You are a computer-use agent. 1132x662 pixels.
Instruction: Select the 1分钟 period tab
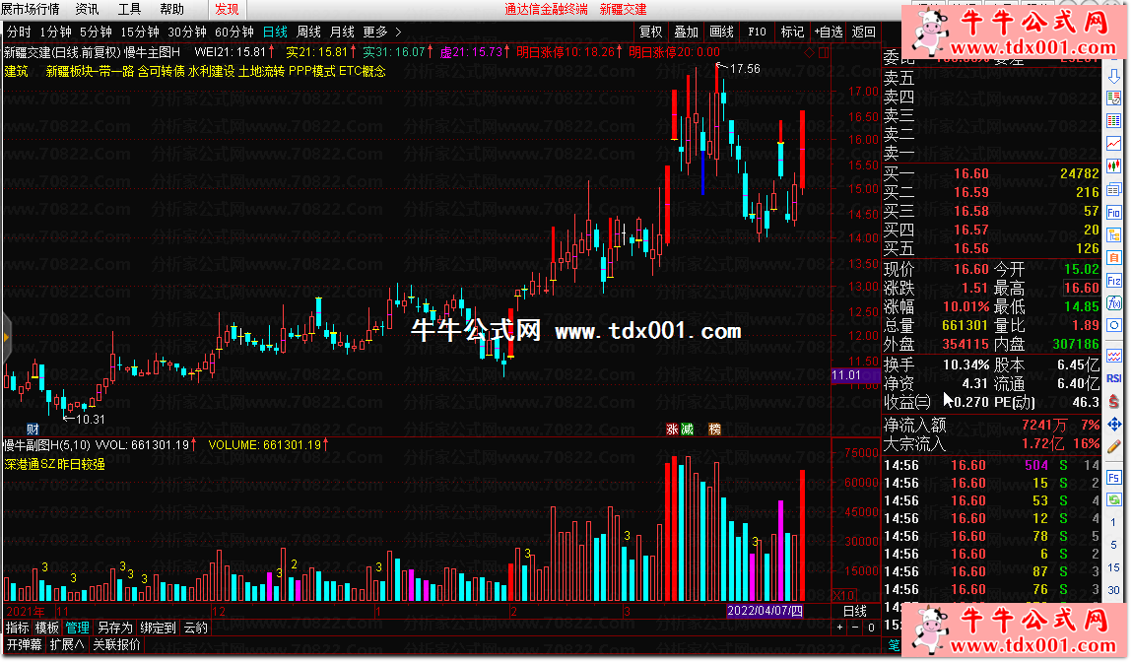coord(55,32)
